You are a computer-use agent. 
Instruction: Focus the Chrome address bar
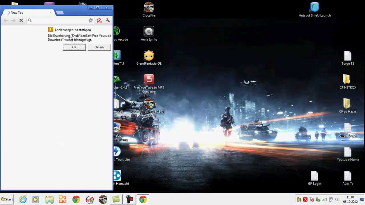[x=60, y=20]
